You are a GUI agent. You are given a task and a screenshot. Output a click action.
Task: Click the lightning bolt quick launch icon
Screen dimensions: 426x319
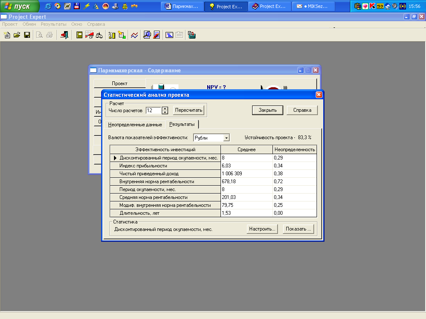pos(87,6)
